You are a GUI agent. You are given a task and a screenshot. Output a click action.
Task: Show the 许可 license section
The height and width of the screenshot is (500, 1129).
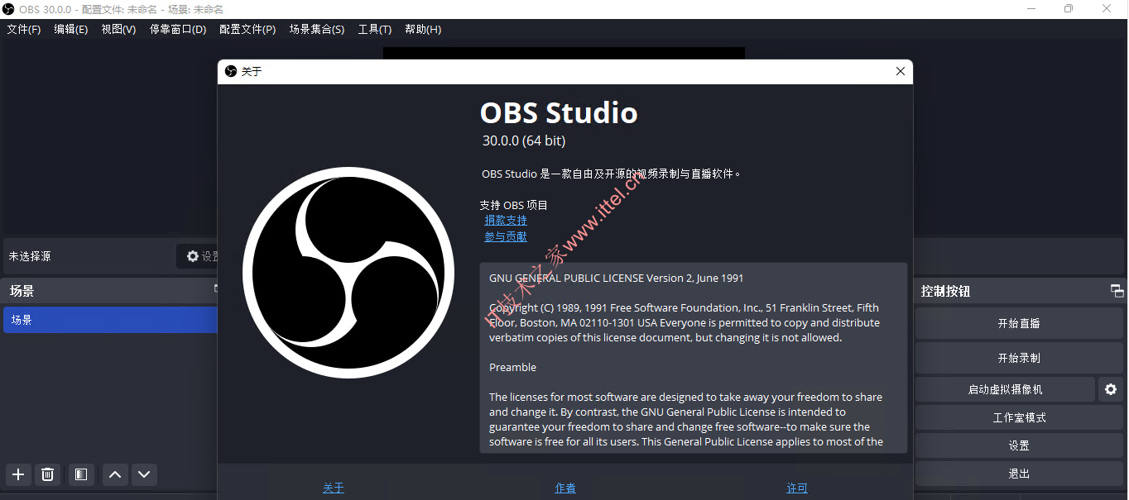[x=797, y=488]
